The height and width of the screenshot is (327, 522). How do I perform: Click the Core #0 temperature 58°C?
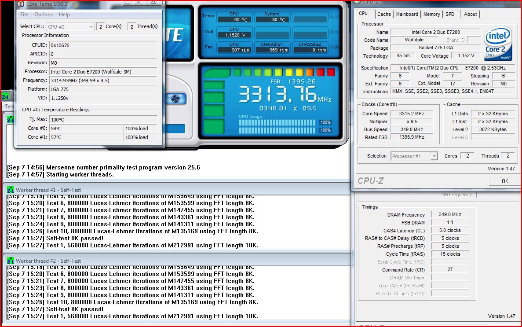[86, 129]
